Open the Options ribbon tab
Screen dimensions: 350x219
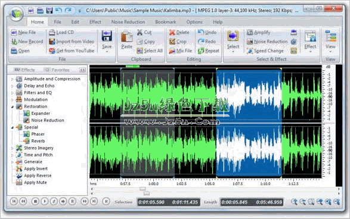[x=194, y=22]
